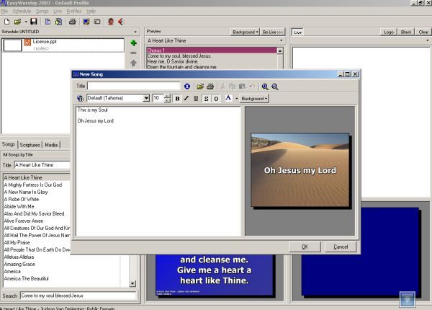Viewport: 432px width, 310px height.
Task: Click the Paste icon in New Song toolbar
Action: [x=242, y=87]
